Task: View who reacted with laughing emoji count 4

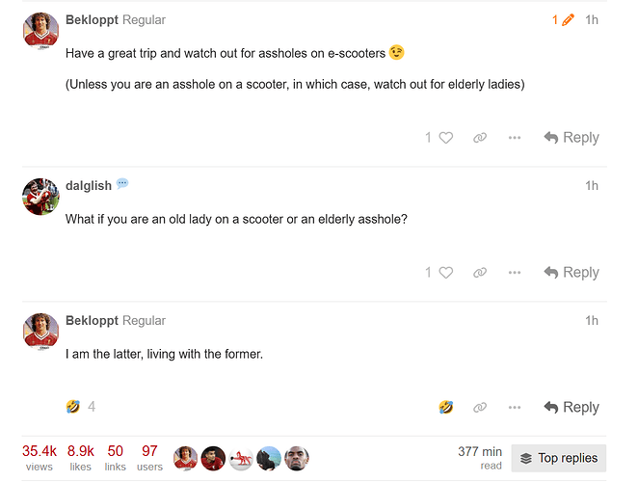Action: click(81, 406)
